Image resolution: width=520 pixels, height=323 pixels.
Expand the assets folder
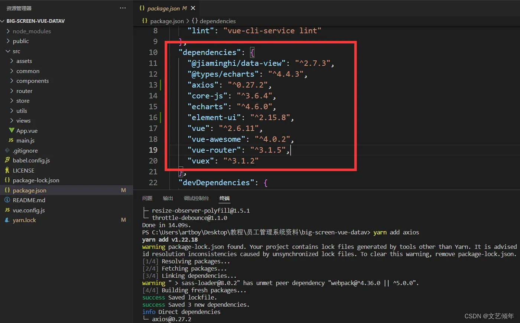click(12, 61)
